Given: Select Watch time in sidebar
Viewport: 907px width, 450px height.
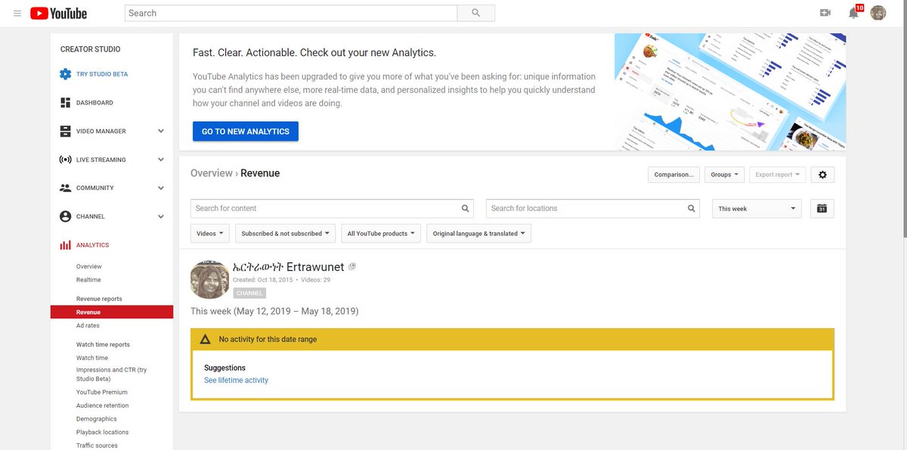Looking at the screenshot, I should pyautogui.click(x=92, y=358).
